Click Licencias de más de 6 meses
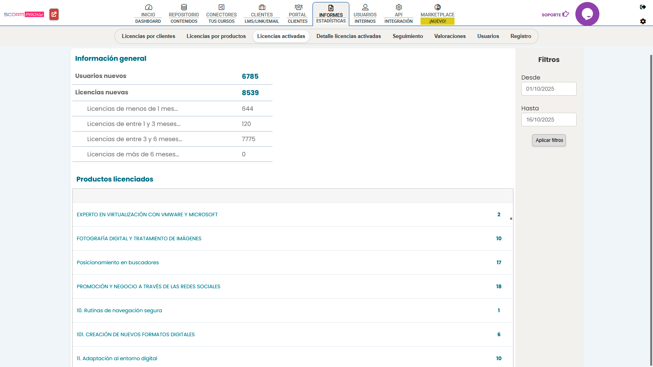The image size is (653, 367). [x=172, y=154]
